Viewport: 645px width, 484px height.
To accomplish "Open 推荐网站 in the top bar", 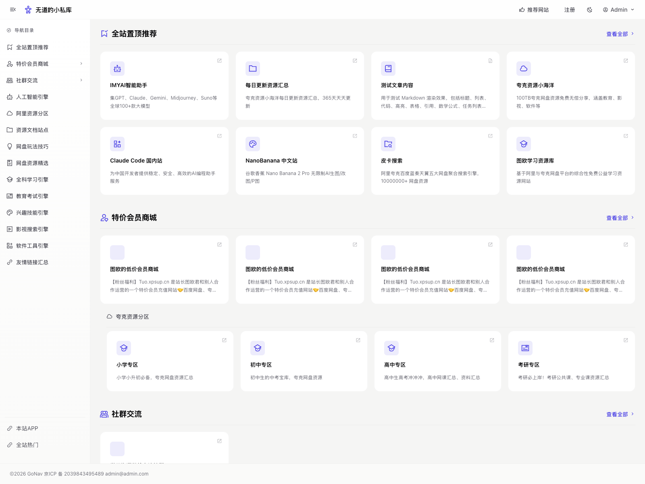I will (534, 10).
